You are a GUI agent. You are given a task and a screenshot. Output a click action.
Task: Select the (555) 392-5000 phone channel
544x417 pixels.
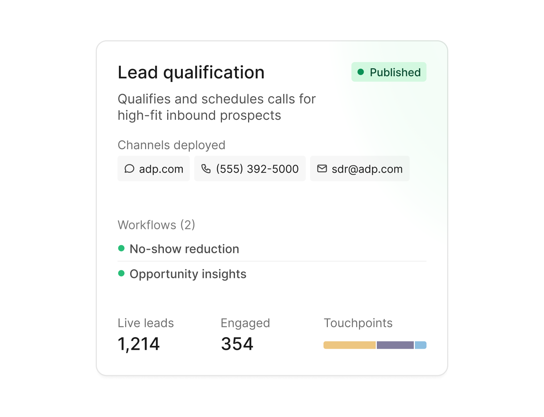click(x=250, y=169)
